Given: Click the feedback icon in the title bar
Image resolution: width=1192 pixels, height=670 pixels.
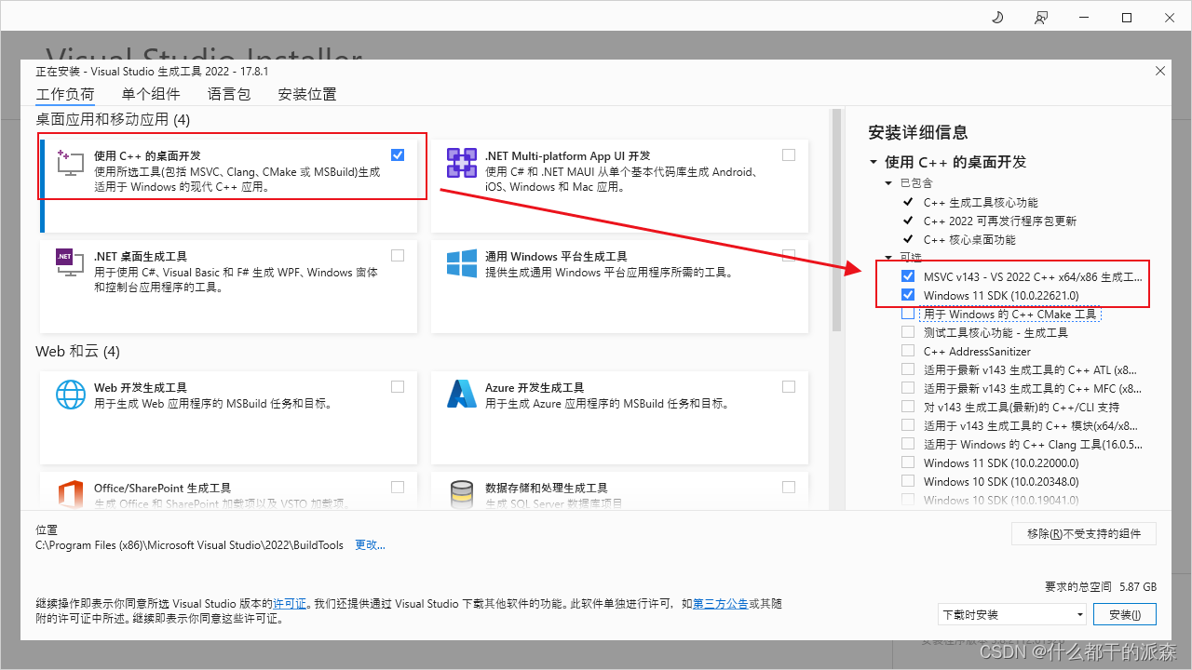Looking at the screenshot, I should pyautogui.click(x=1040, y=17).
